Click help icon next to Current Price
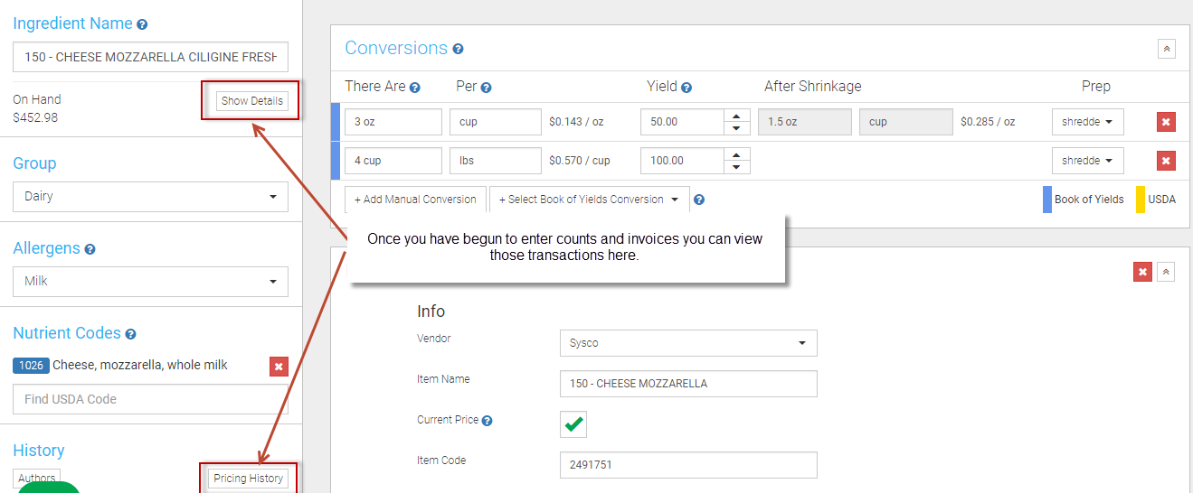Screen dimensions: 1193x493 [x=488, y=421]
